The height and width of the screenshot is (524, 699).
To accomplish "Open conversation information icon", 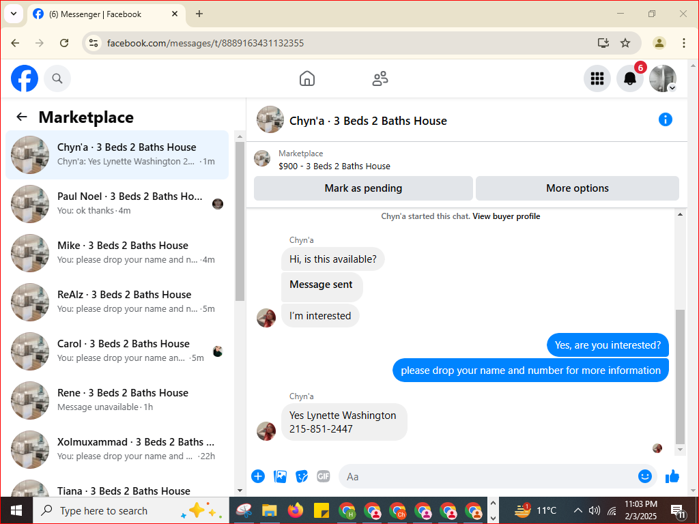I will [x=665, y=119].
